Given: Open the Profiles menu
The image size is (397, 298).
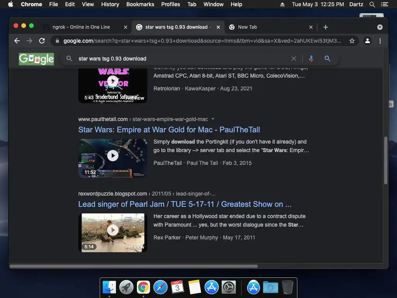Looking at the screenshot, I should 171,4.
